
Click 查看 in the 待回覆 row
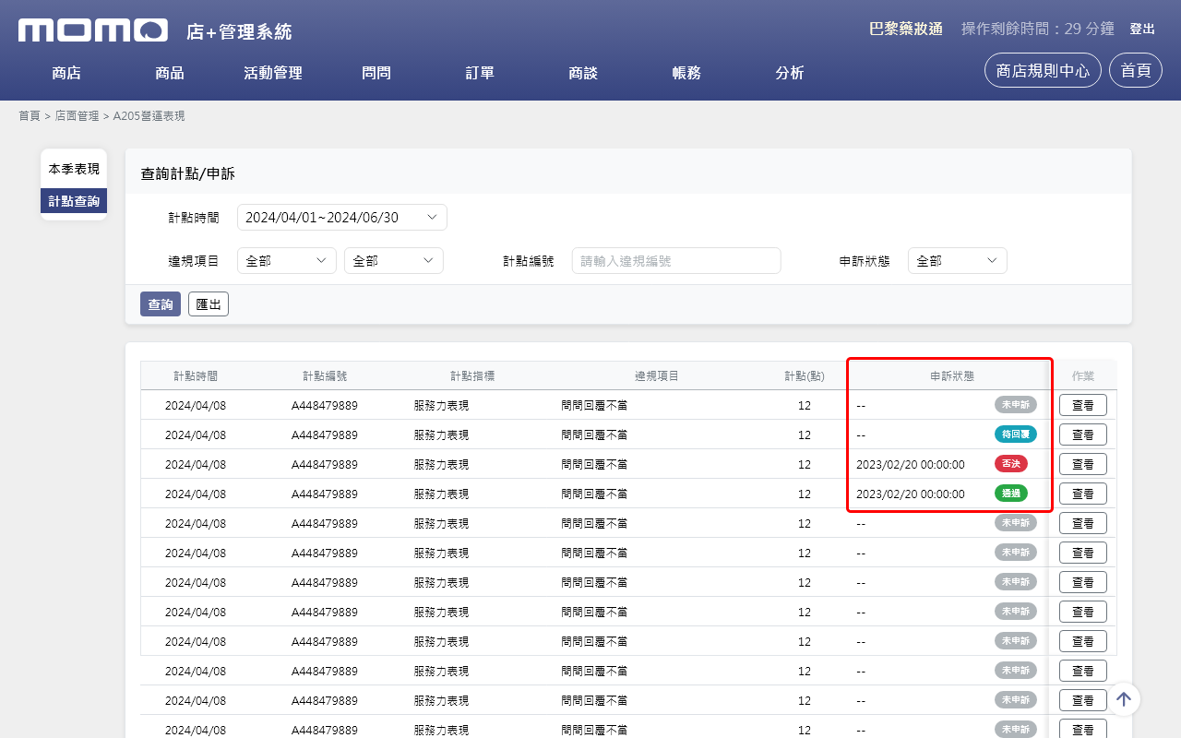tap(1083, 434)
